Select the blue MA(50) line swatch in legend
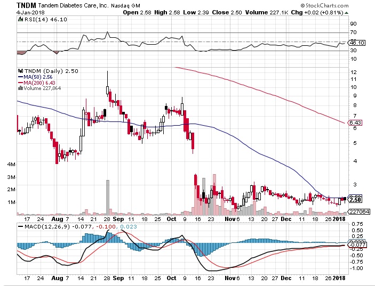 21,77
